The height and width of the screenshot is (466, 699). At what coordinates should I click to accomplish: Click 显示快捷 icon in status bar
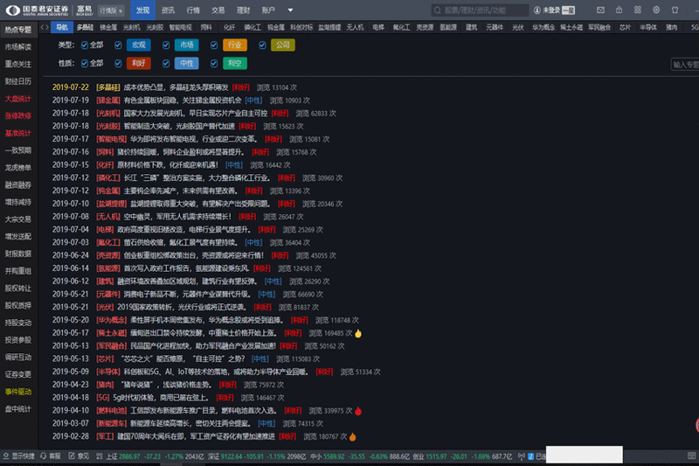6,456
